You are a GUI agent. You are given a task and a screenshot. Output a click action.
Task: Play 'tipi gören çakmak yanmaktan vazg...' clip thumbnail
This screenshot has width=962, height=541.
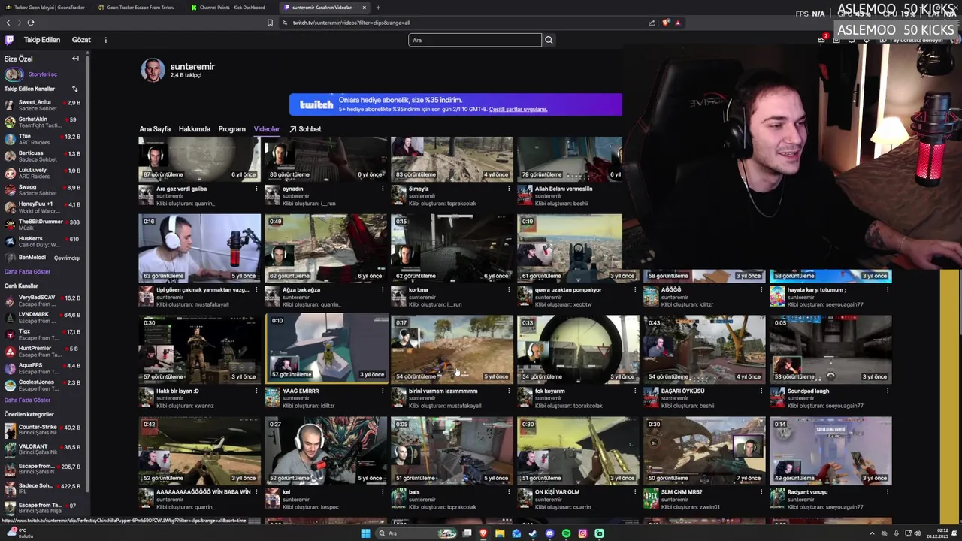coord(200,248)
